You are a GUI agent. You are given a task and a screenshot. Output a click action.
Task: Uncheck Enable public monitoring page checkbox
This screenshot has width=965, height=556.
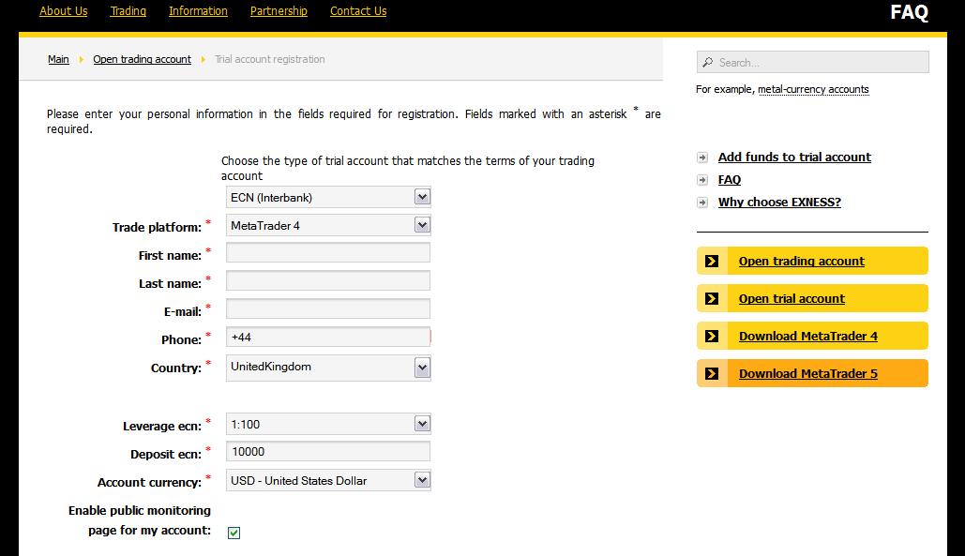pyautogui.click(x=234, y=533)
